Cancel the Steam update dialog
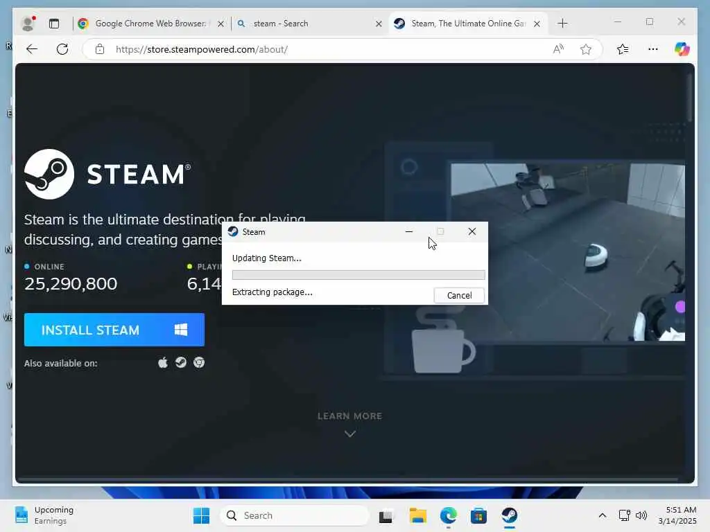Viewport: 710px width, 532px height. 459,295
